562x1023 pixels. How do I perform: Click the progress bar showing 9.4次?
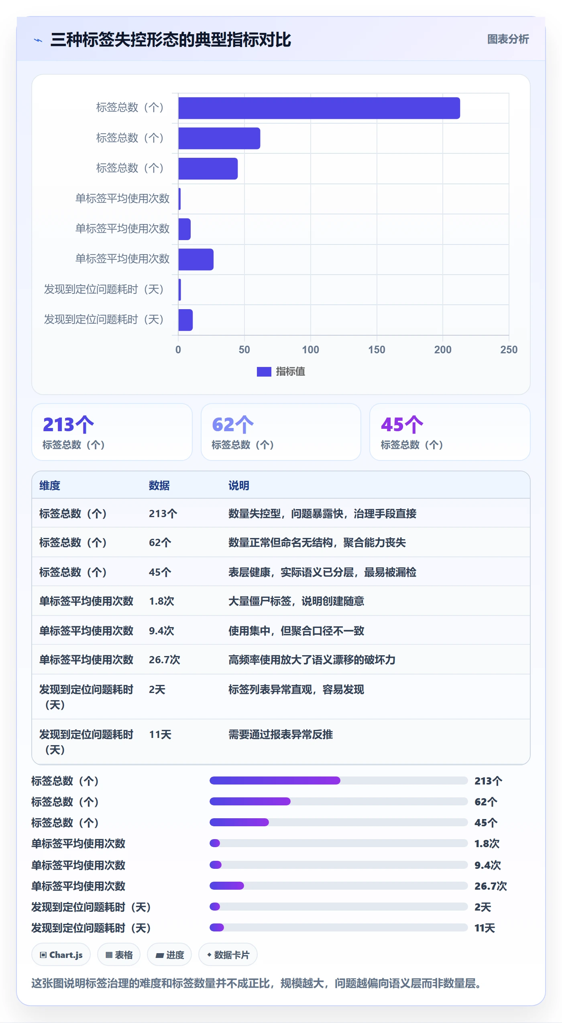tap(339, 865)
